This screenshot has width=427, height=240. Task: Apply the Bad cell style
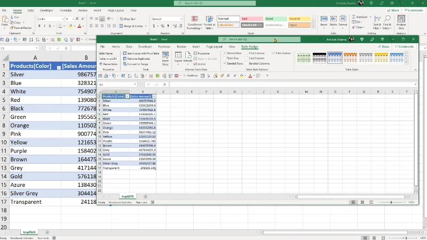[251, 19]
